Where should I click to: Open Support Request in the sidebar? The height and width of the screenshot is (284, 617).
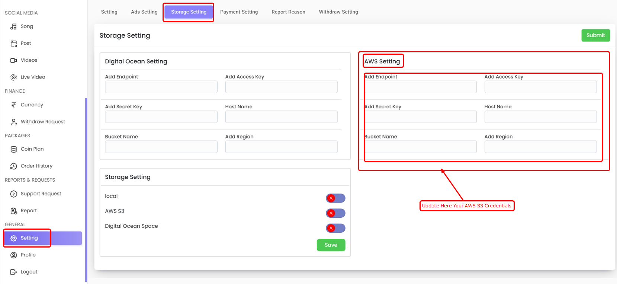pyautogui.click(x=41, y=194)
